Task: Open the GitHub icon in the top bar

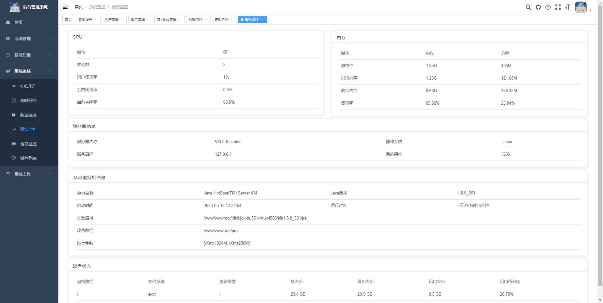Action: [538, 7]
